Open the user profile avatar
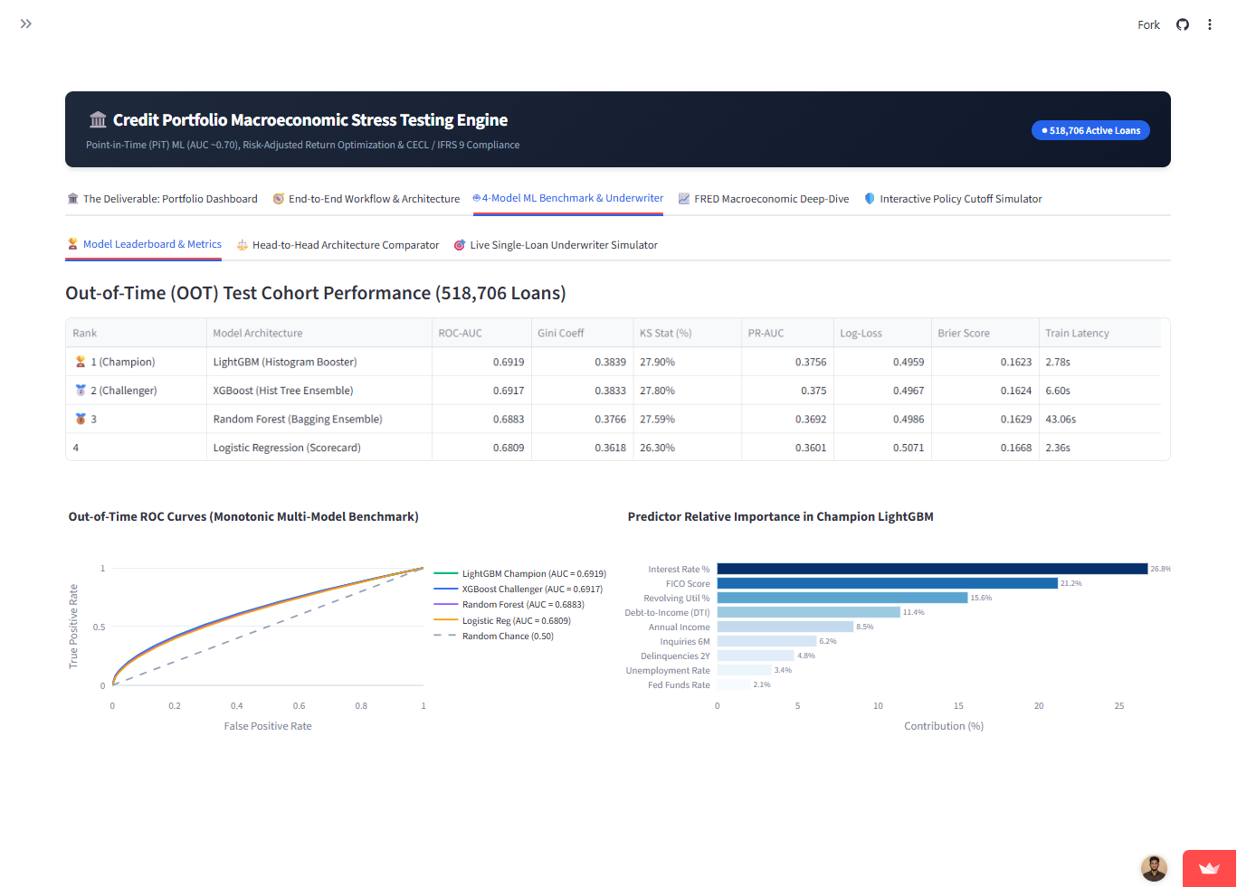This screenshot has width=1237, height=887. (1154, 868)
